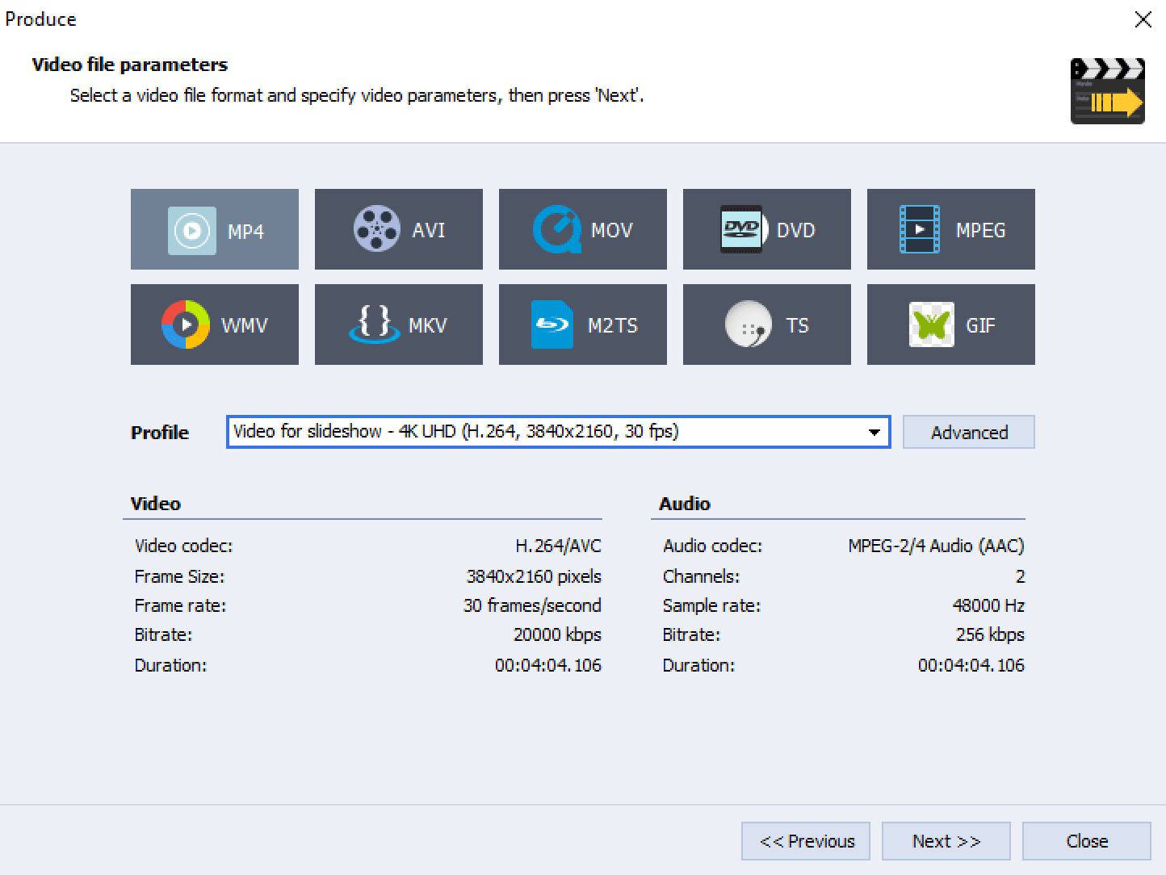The width and height of the screenshot is (1166, 875).
Task: Click the clapperboard produce logo
Action: pos(1108,91)
